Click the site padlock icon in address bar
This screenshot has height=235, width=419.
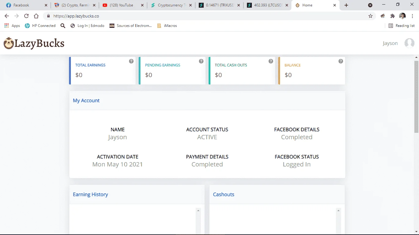coord(48,16)
